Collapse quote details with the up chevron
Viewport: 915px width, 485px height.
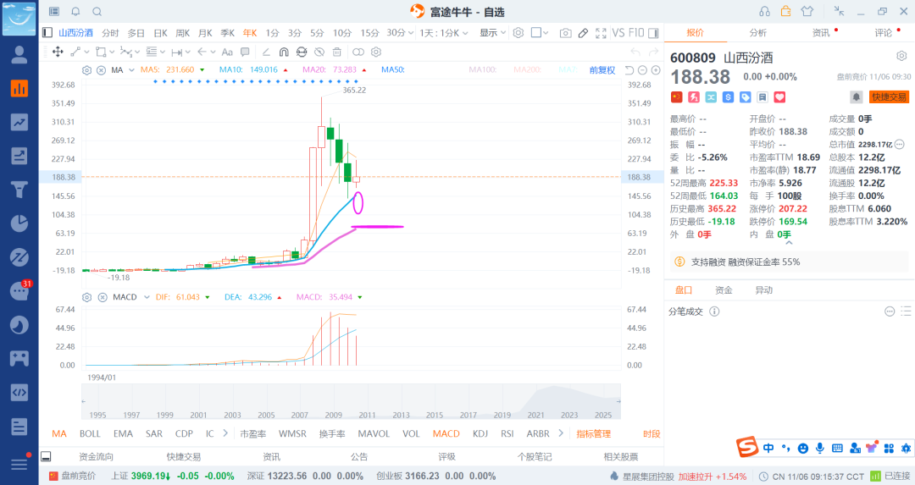coord(789,243)
